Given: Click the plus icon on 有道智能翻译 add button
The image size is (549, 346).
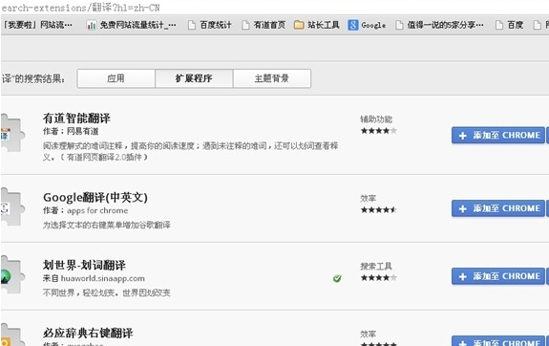Looking at the screenshot, I should click(x=462, y=136).
